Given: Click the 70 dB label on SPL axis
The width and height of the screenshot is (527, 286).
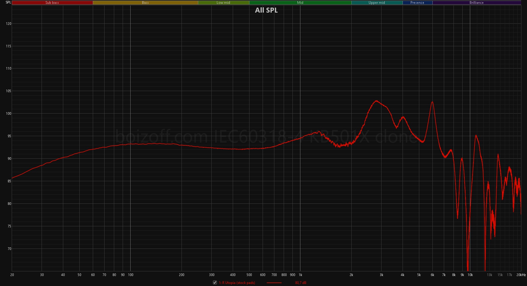Looking at the screenshot, I should [x=9, y=249].
